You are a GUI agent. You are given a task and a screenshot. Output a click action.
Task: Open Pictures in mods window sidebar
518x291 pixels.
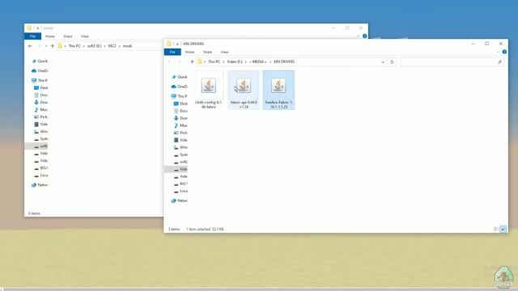(41, 116)
